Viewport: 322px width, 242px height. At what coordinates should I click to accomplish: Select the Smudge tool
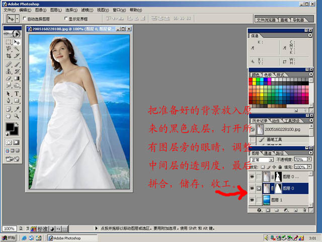8,85
